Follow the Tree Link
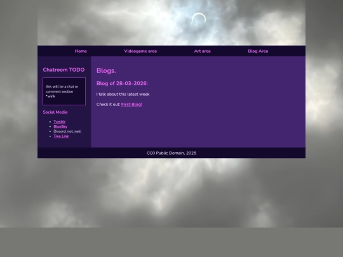The image size is (343, 257). (61, 136)
